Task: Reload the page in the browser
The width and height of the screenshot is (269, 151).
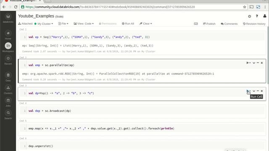Action: tap(16, 7)
